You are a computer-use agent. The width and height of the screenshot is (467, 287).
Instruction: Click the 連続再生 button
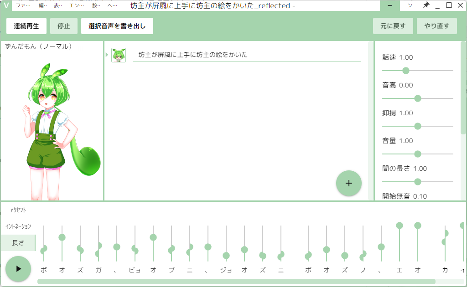(26, 26)
